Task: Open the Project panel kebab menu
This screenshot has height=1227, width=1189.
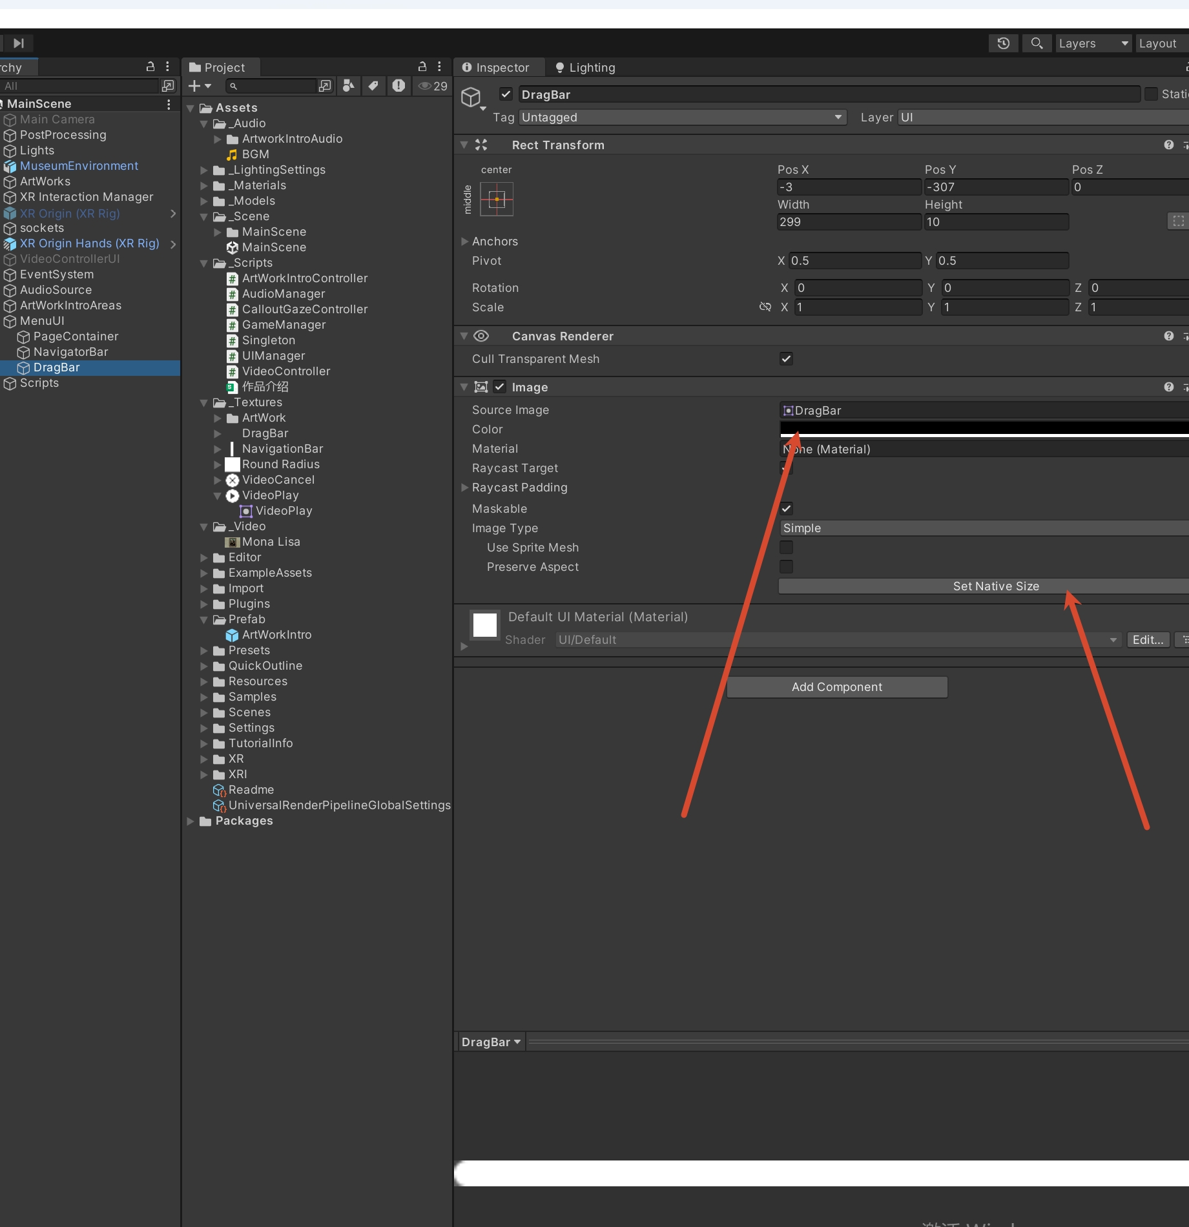Action: (439, 67)
